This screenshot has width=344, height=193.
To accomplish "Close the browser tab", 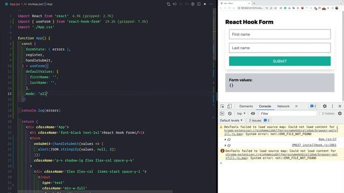I will 249,3.
